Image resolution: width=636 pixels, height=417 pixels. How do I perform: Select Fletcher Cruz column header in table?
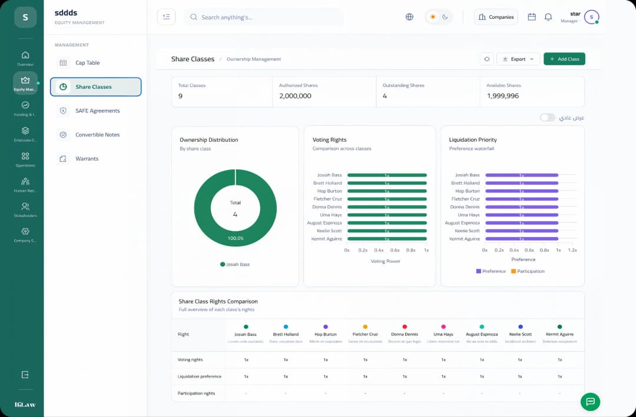365,334
